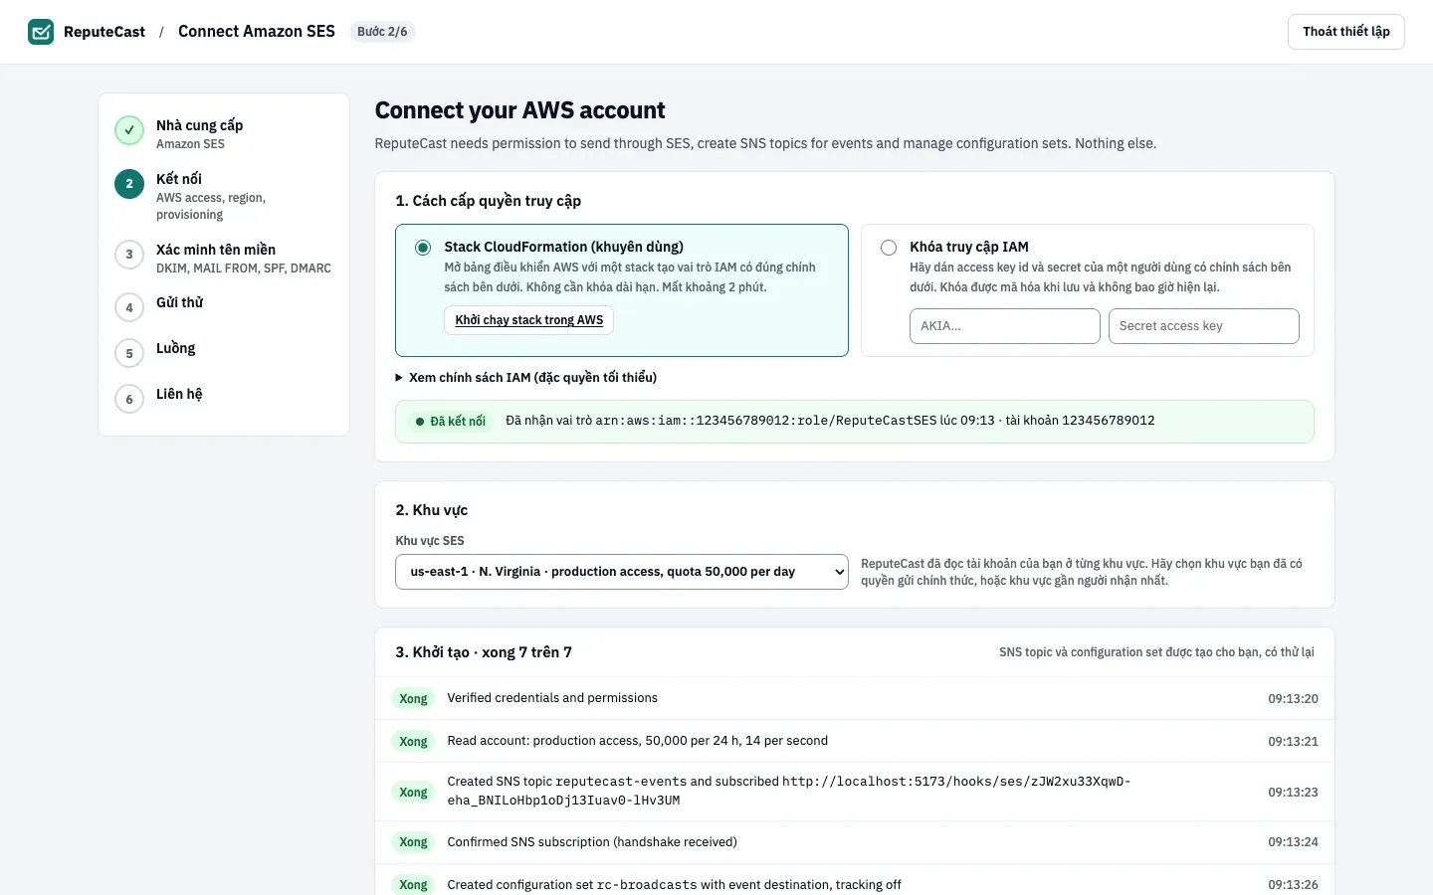Click Xong badge for Read account row
The width and height of the screenshot is (1433, 895).
[413, 742]
